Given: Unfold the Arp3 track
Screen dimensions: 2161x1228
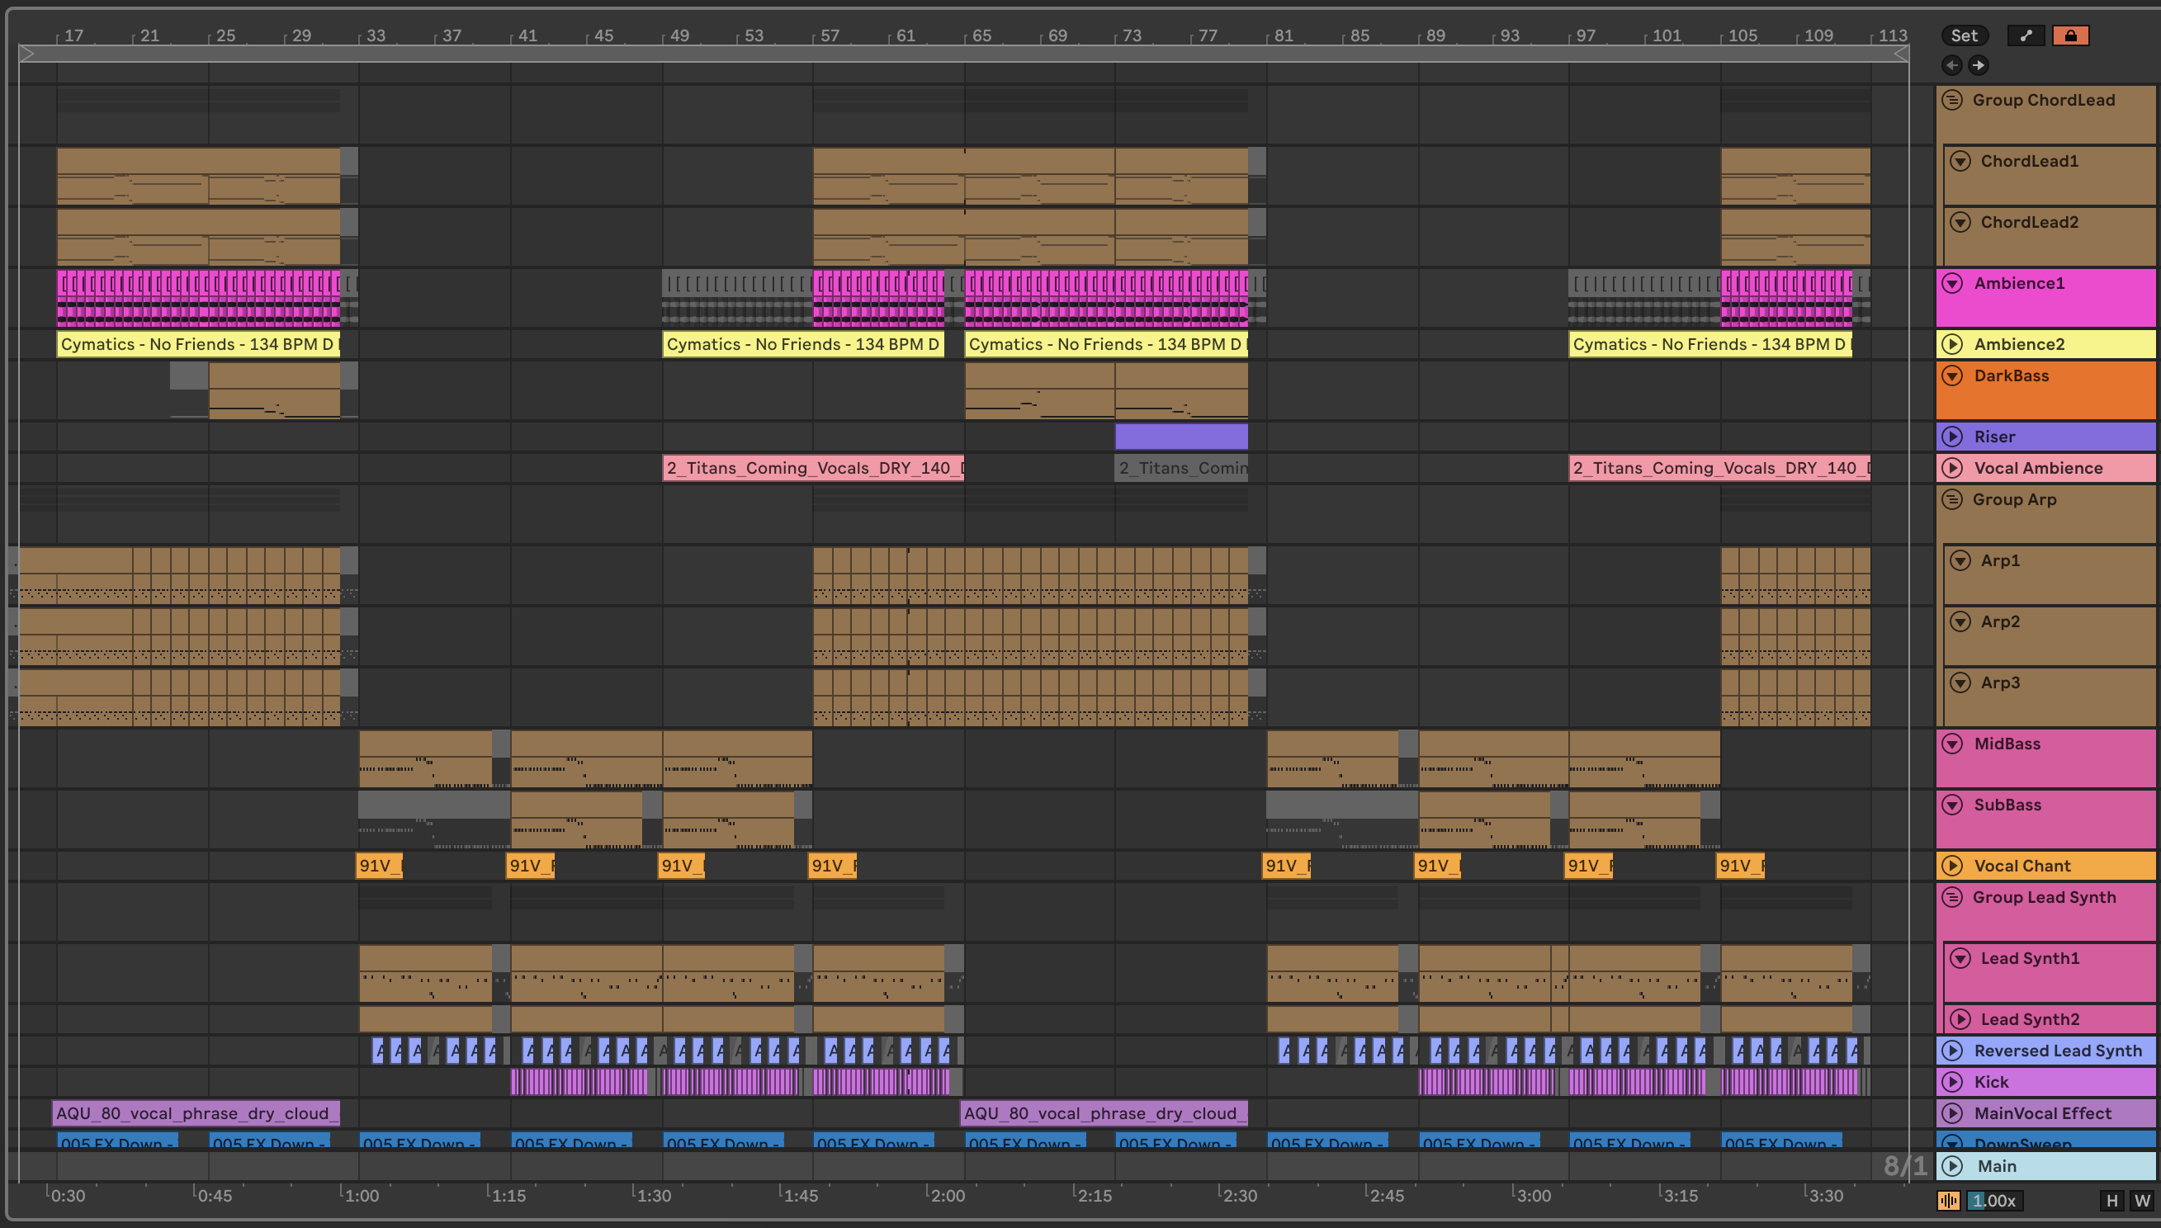Looking at the screenshot, I should (x=1960, y=683).
